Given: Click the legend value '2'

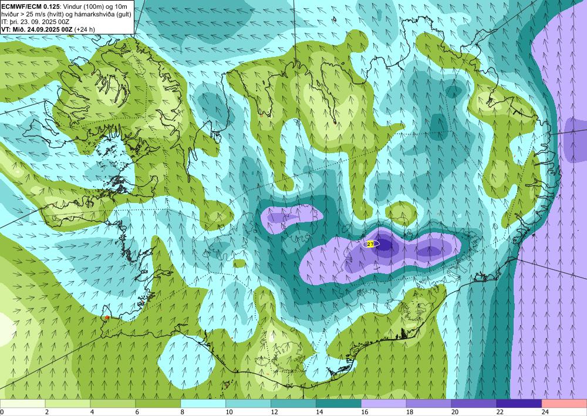Looking at the screenshot, I should click(47, 412).
